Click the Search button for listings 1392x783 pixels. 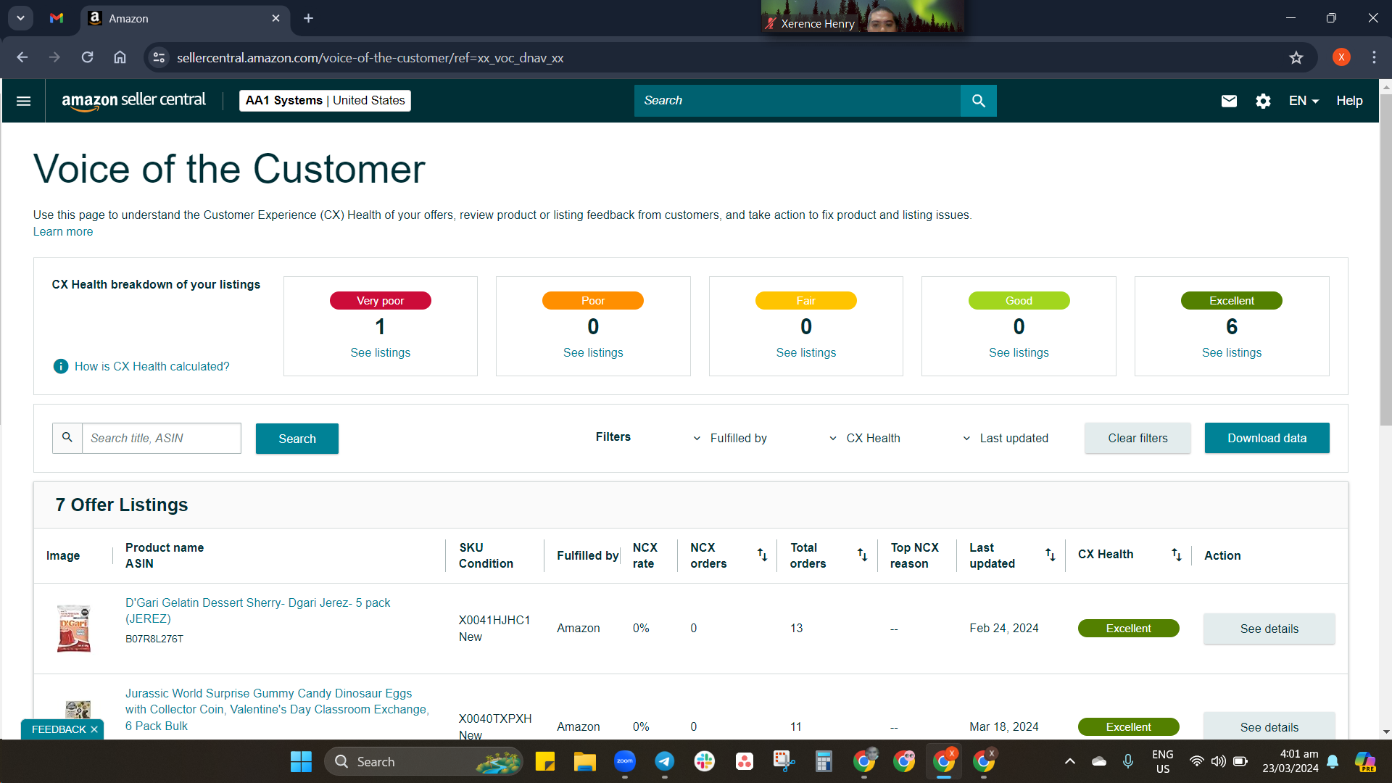[297, 439]
